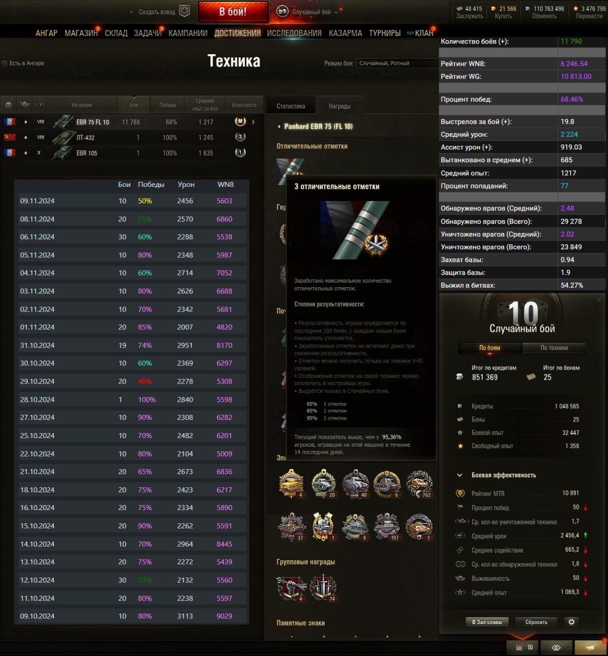Open the "ИССЛЕДОВАНИЯ" menu item
Viewport: 608px width, 656px height.
pyautogui.click(x=294, y=33)
